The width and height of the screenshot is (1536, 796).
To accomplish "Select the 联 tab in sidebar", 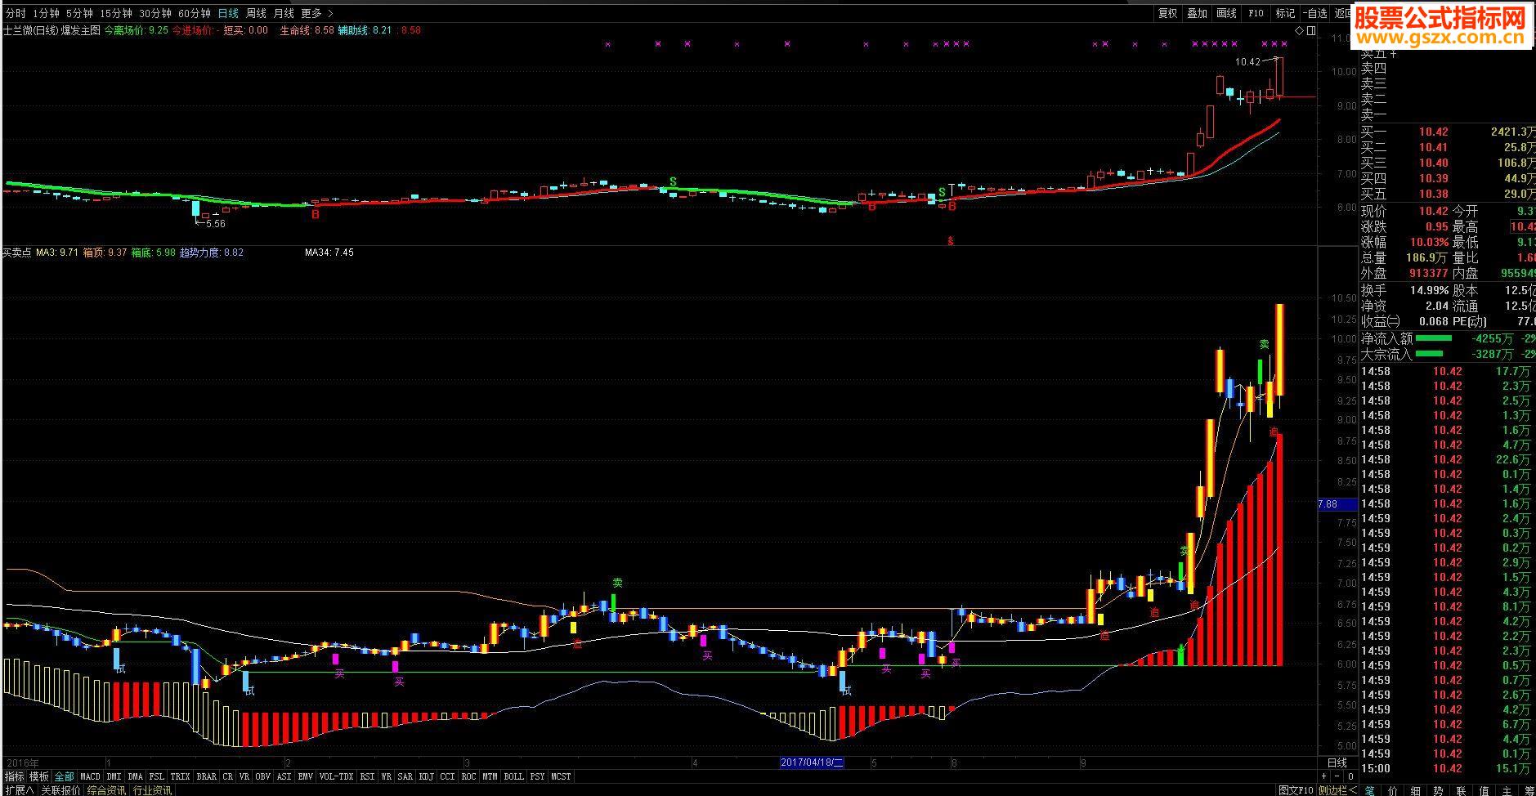I will [1461, 790].
